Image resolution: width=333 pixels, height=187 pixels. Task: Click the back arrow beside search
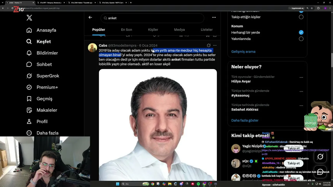90,17
